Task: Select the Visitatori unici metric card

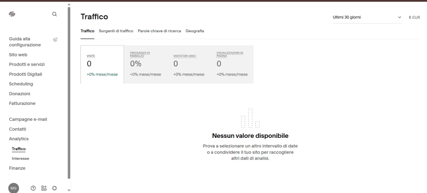Action: 189,64
